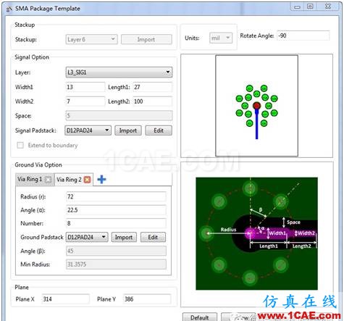Click the Rotate Angle input field

coord(303,36)
